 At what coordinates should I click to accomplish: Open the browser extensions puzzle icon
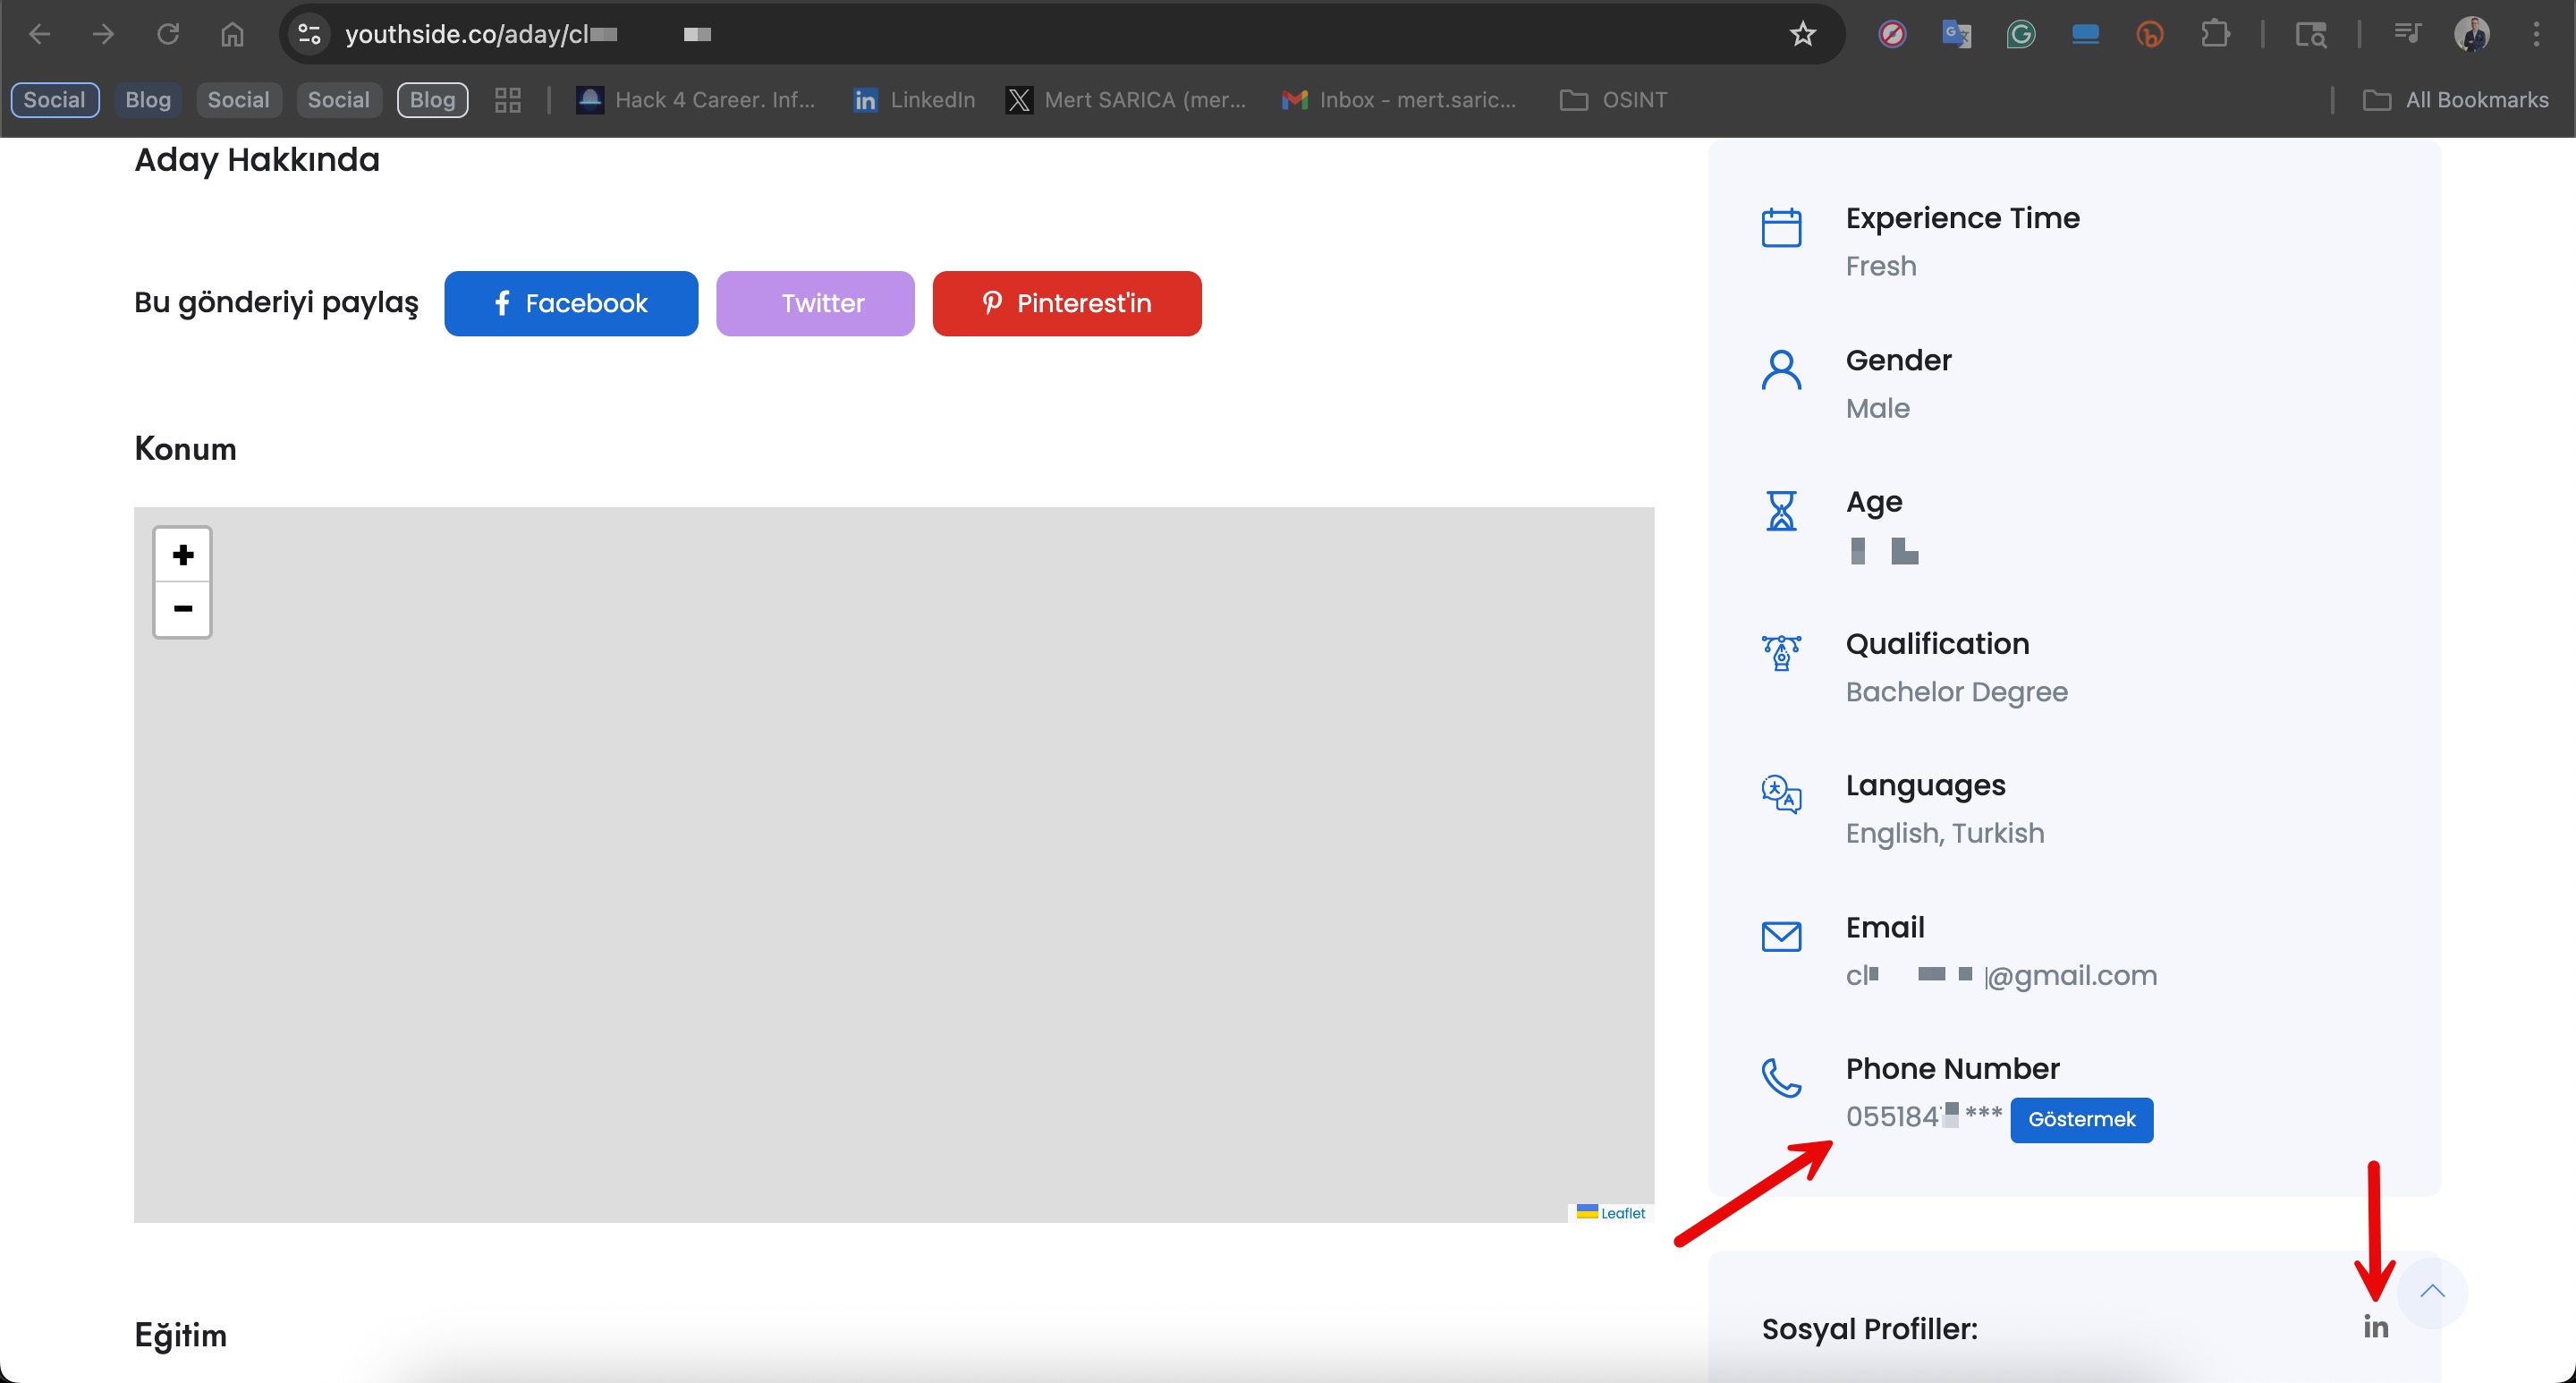click(x=2215, y=34)
